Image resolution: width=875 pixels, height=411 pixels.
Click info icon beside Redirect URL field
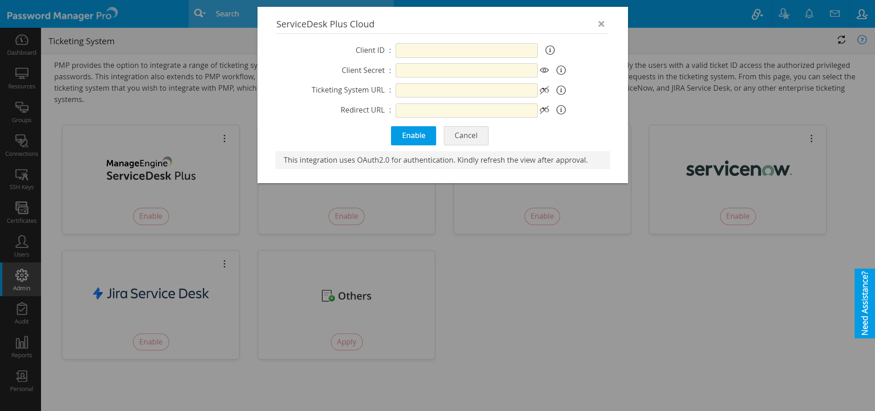click(x=561, y=110)
